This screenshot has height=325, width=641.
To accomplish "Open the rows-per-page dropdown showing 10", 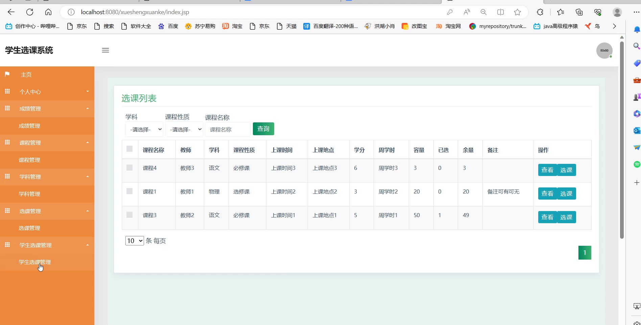I will 135,241.
